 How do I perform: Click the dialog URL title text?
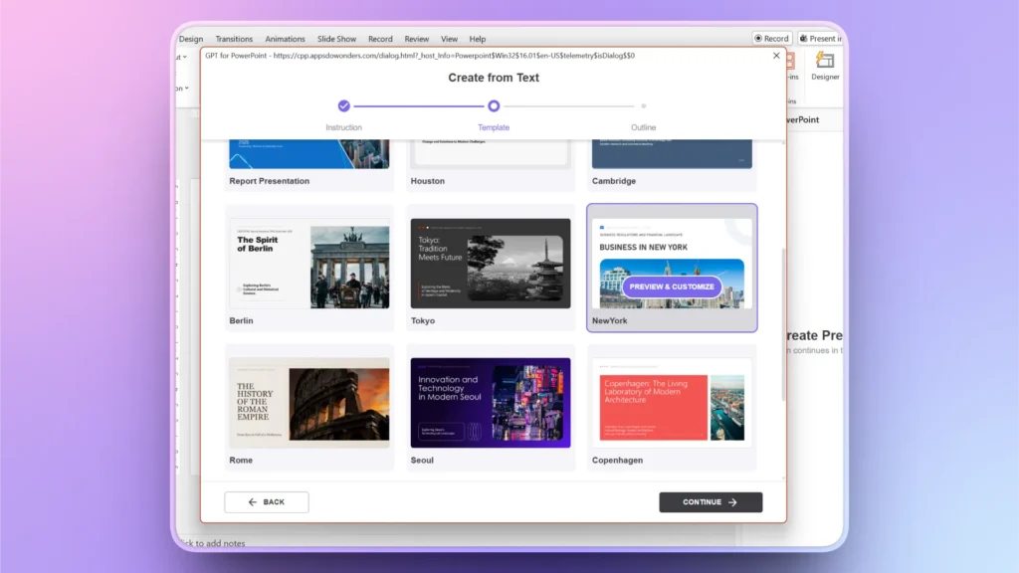pyautogui.click(x=420, y=56)
